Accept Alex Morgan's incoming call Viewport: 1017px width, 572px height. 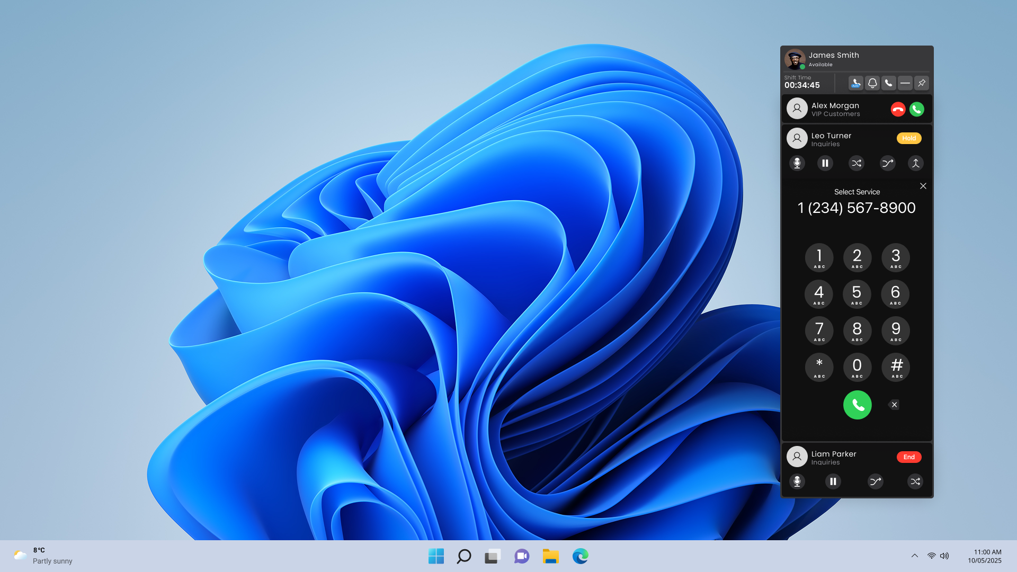point(917,109)
